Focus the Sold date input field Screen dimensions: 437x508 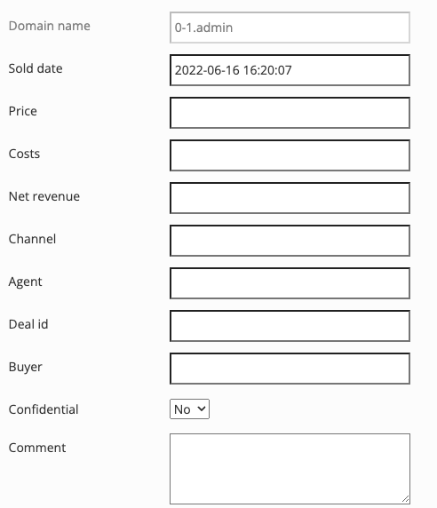[x=290, y=70]
